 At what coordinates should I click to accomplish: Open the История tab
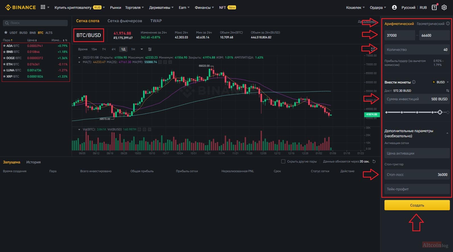tap(33, 162)
